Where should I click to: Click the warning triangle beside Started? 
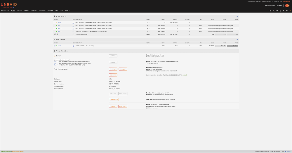[55, 56]
